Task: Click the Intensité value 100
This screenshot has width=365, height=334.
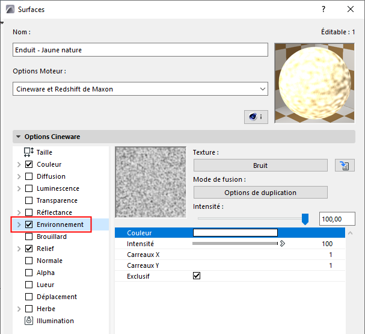Action: (327, 244)
